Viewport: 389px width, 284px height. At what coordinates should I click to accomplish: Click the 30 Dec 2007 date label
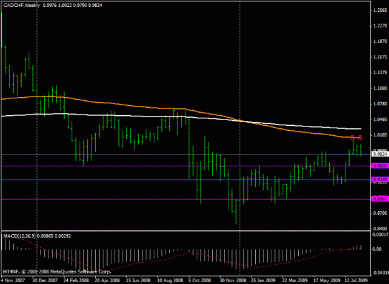[45, 280]
